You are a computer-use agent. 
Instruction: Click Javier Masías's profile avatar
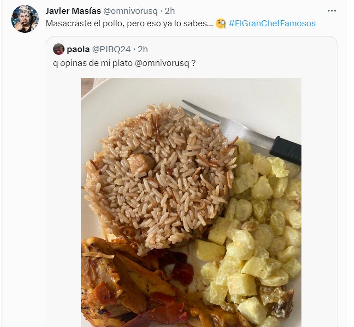pyautogui.click(x=24, y=18)
